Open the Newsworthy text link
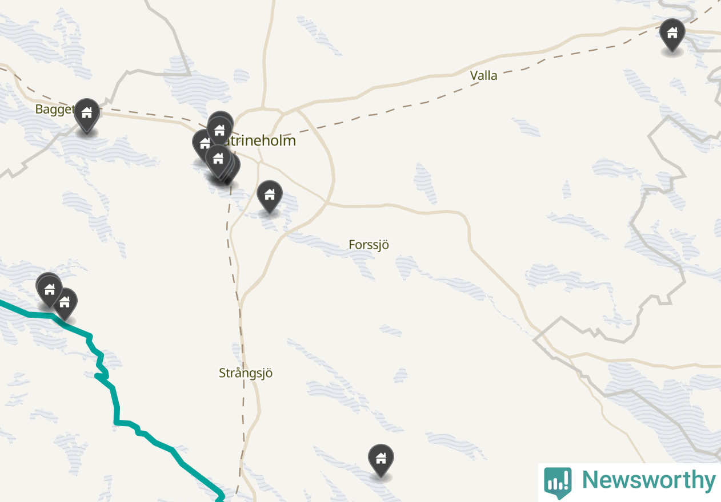The height and width of the screenshot is (502, 721). click(x=648, y=480)
